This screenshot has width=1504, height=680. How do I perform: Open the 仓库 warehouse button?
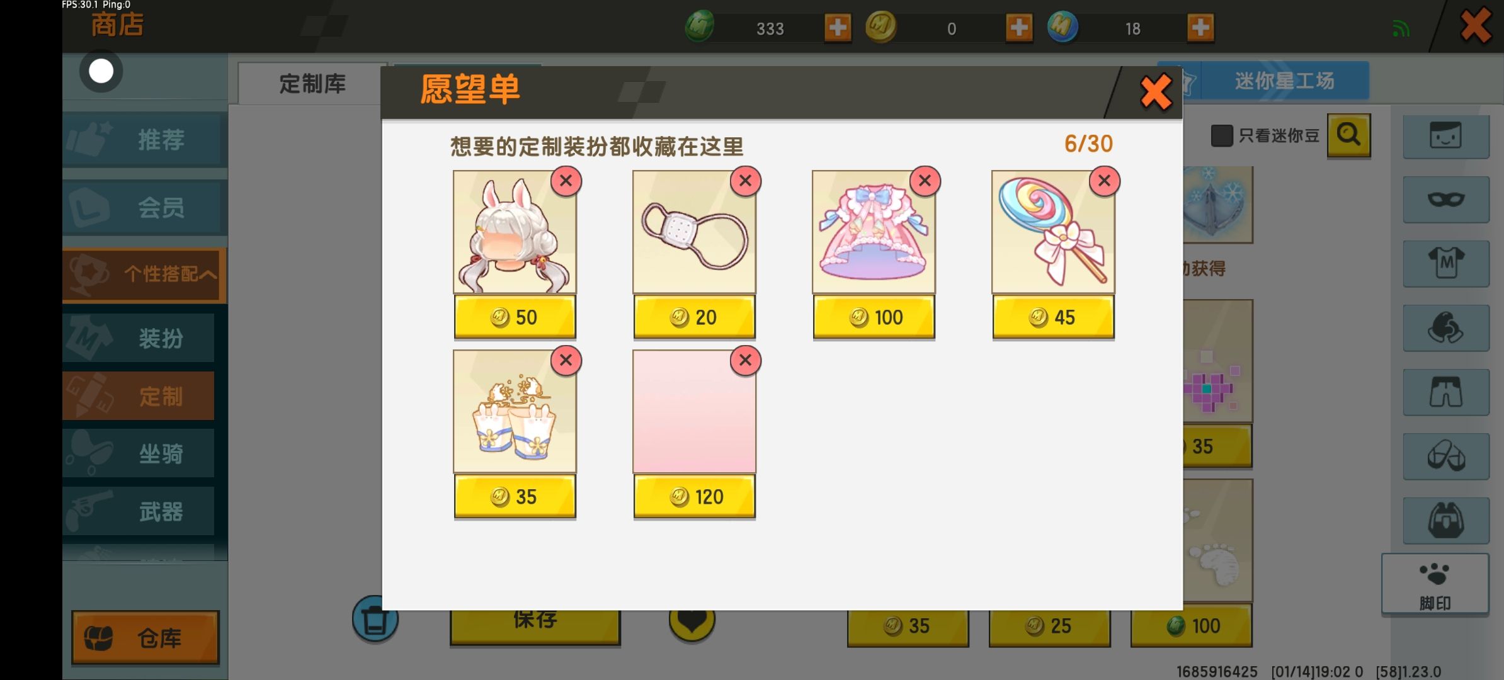pos(145,638)
